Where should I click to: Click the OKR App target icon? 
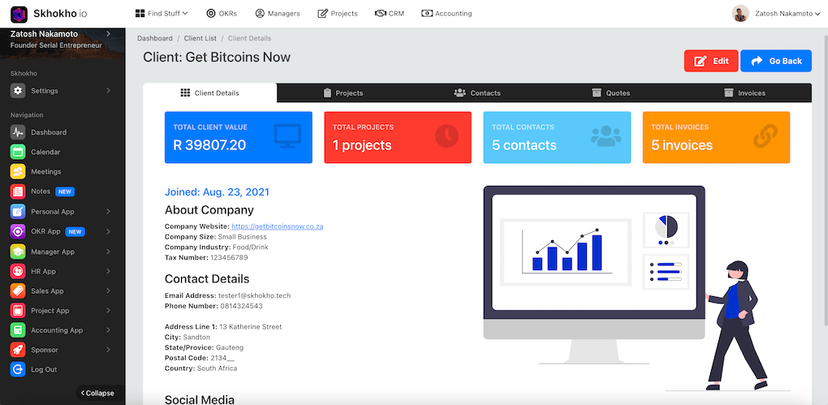18,231
